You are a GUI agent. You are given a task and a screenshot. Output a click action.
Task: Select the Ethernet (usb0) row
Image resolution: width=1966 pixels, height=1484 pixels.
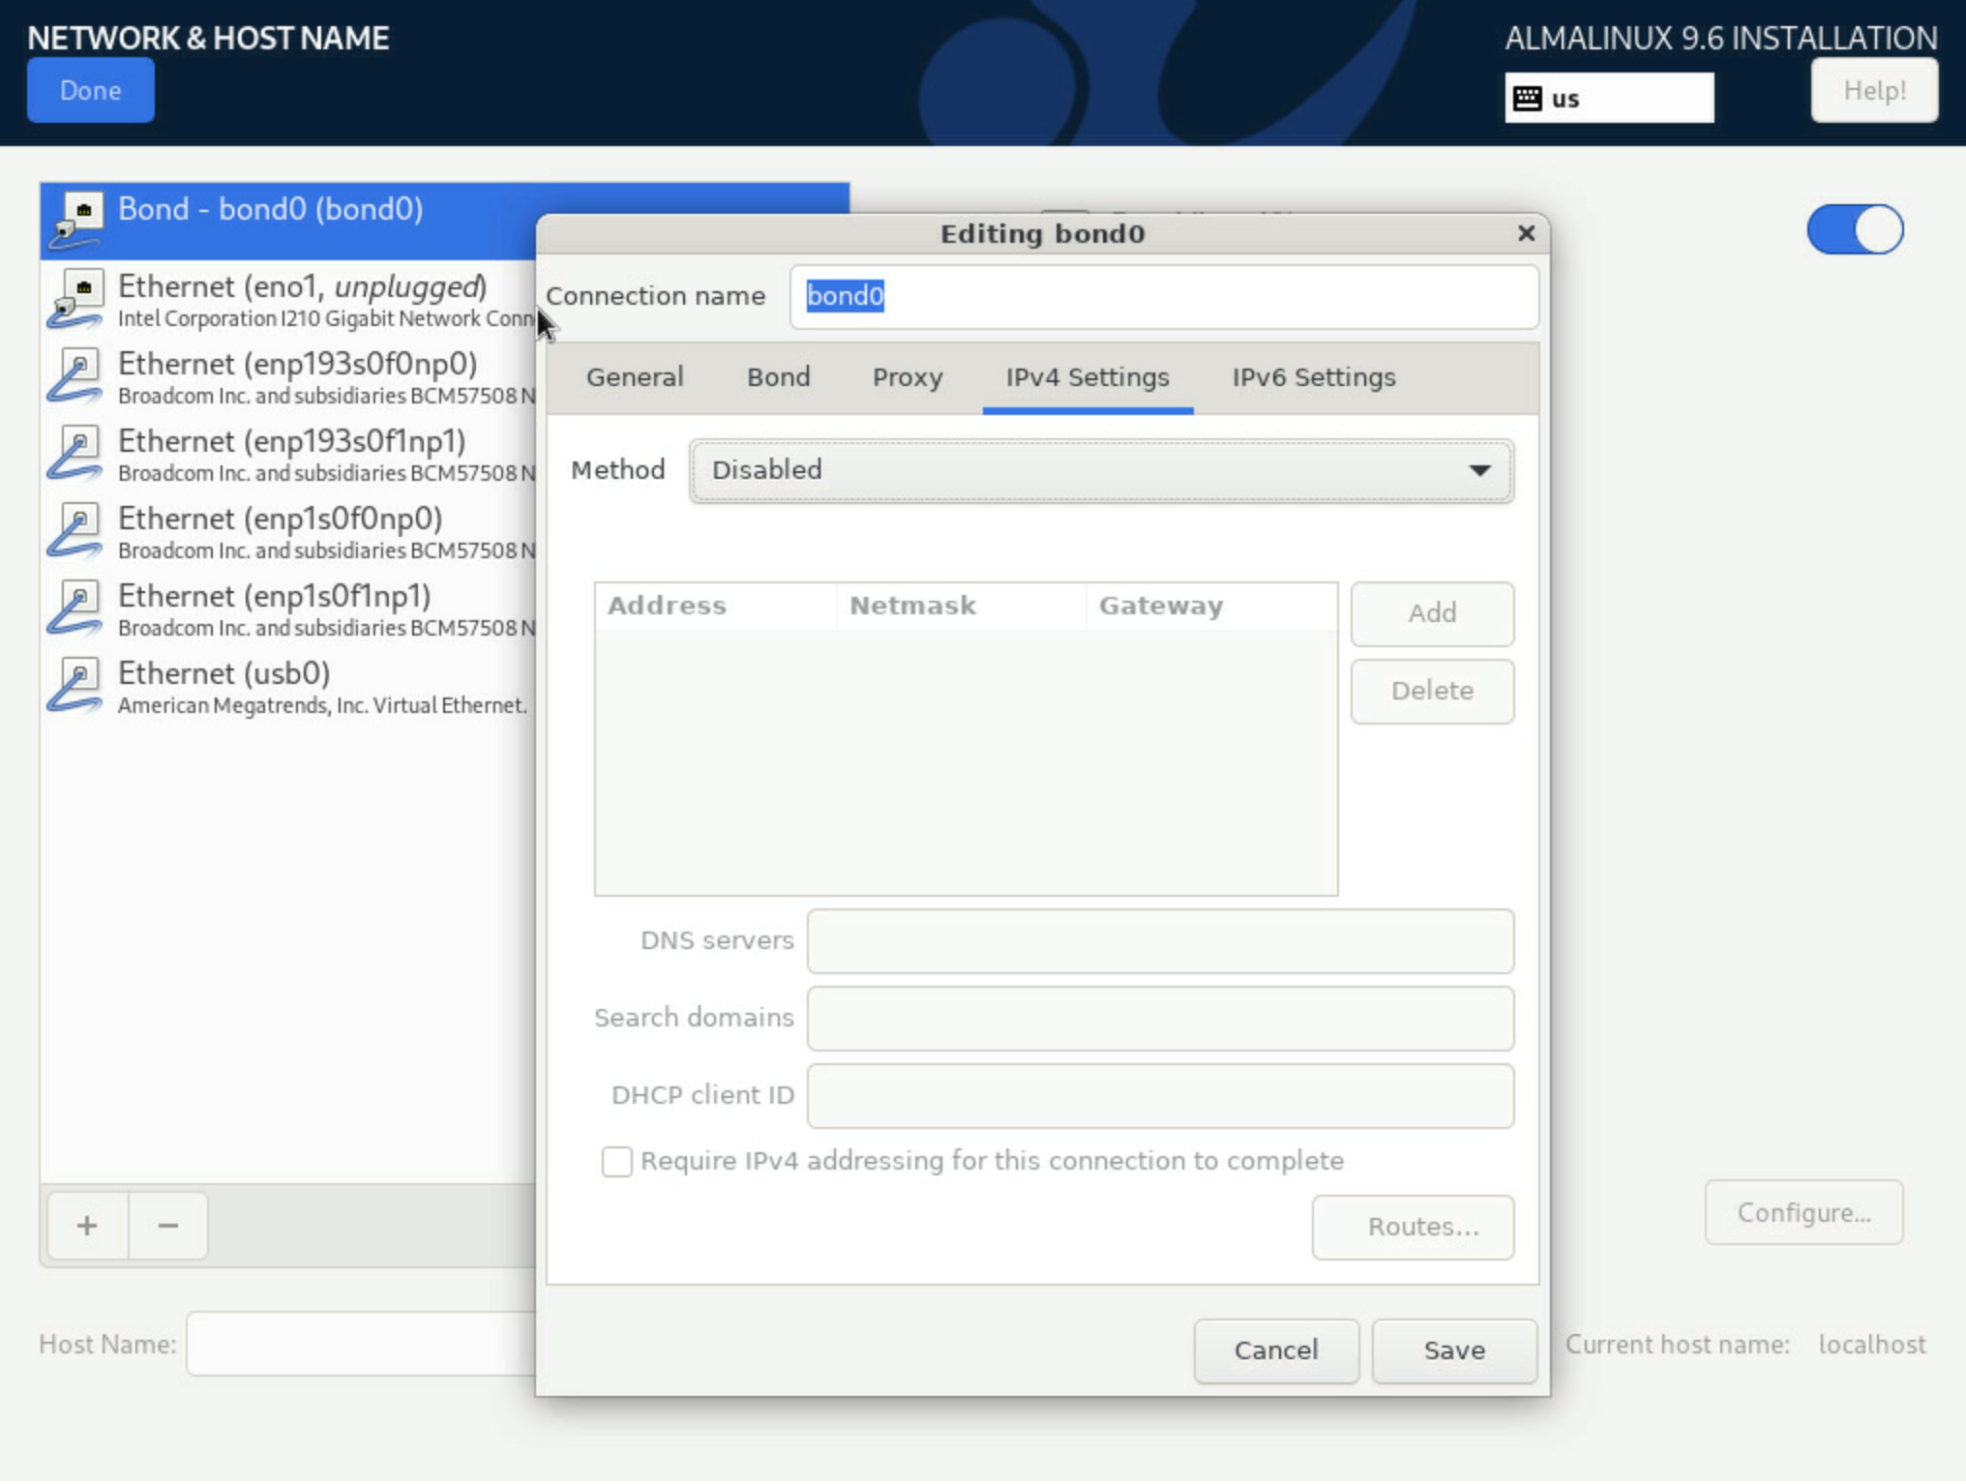(x=288, y=686)
